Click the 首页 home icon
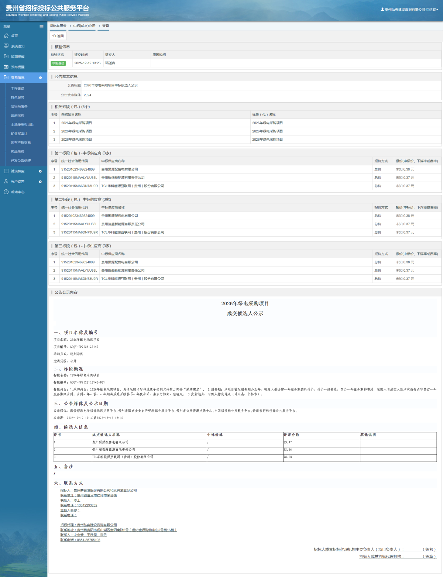 pos(6,36)
